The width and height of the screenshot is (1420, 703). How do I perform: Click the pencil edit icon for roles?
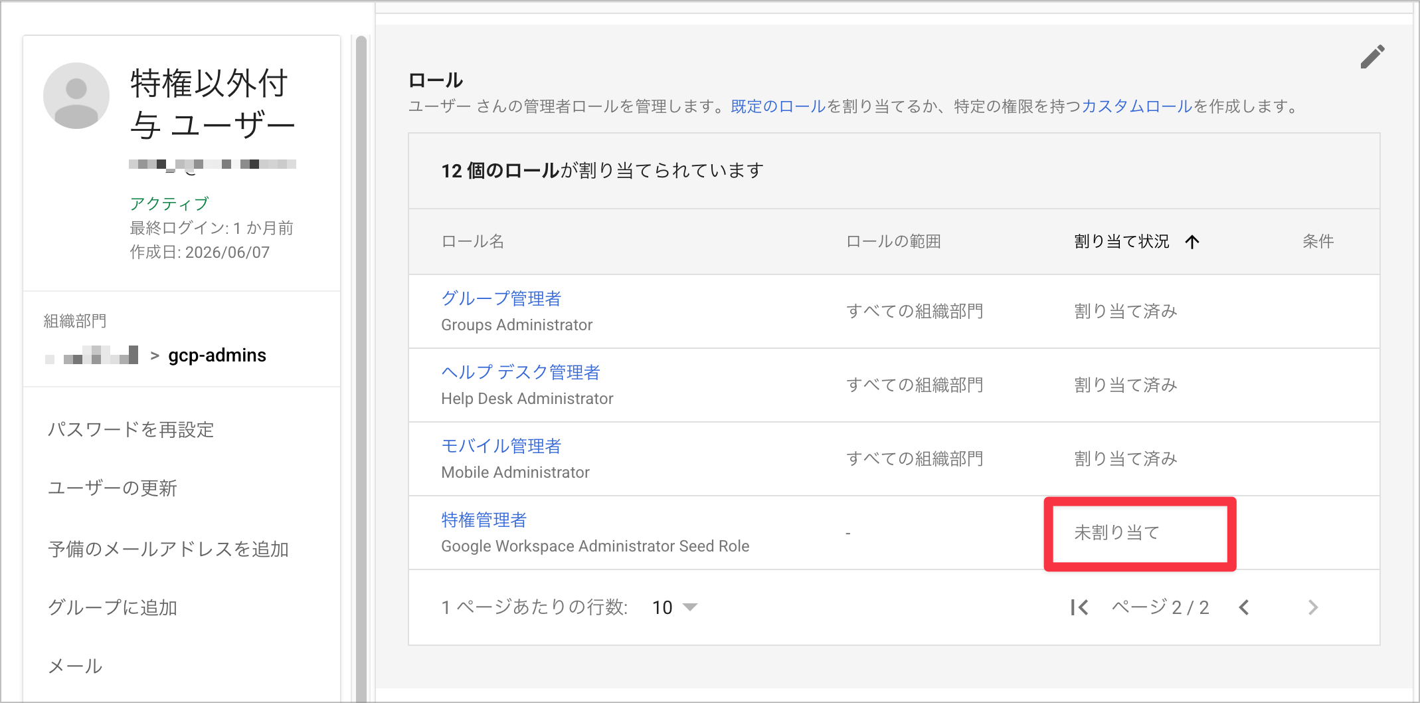pyautogui.click(x=1372, y=56)
